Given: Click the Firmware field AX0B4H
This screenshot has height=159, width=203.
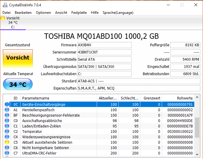Looking at the screenshot, I should point(105,45).
